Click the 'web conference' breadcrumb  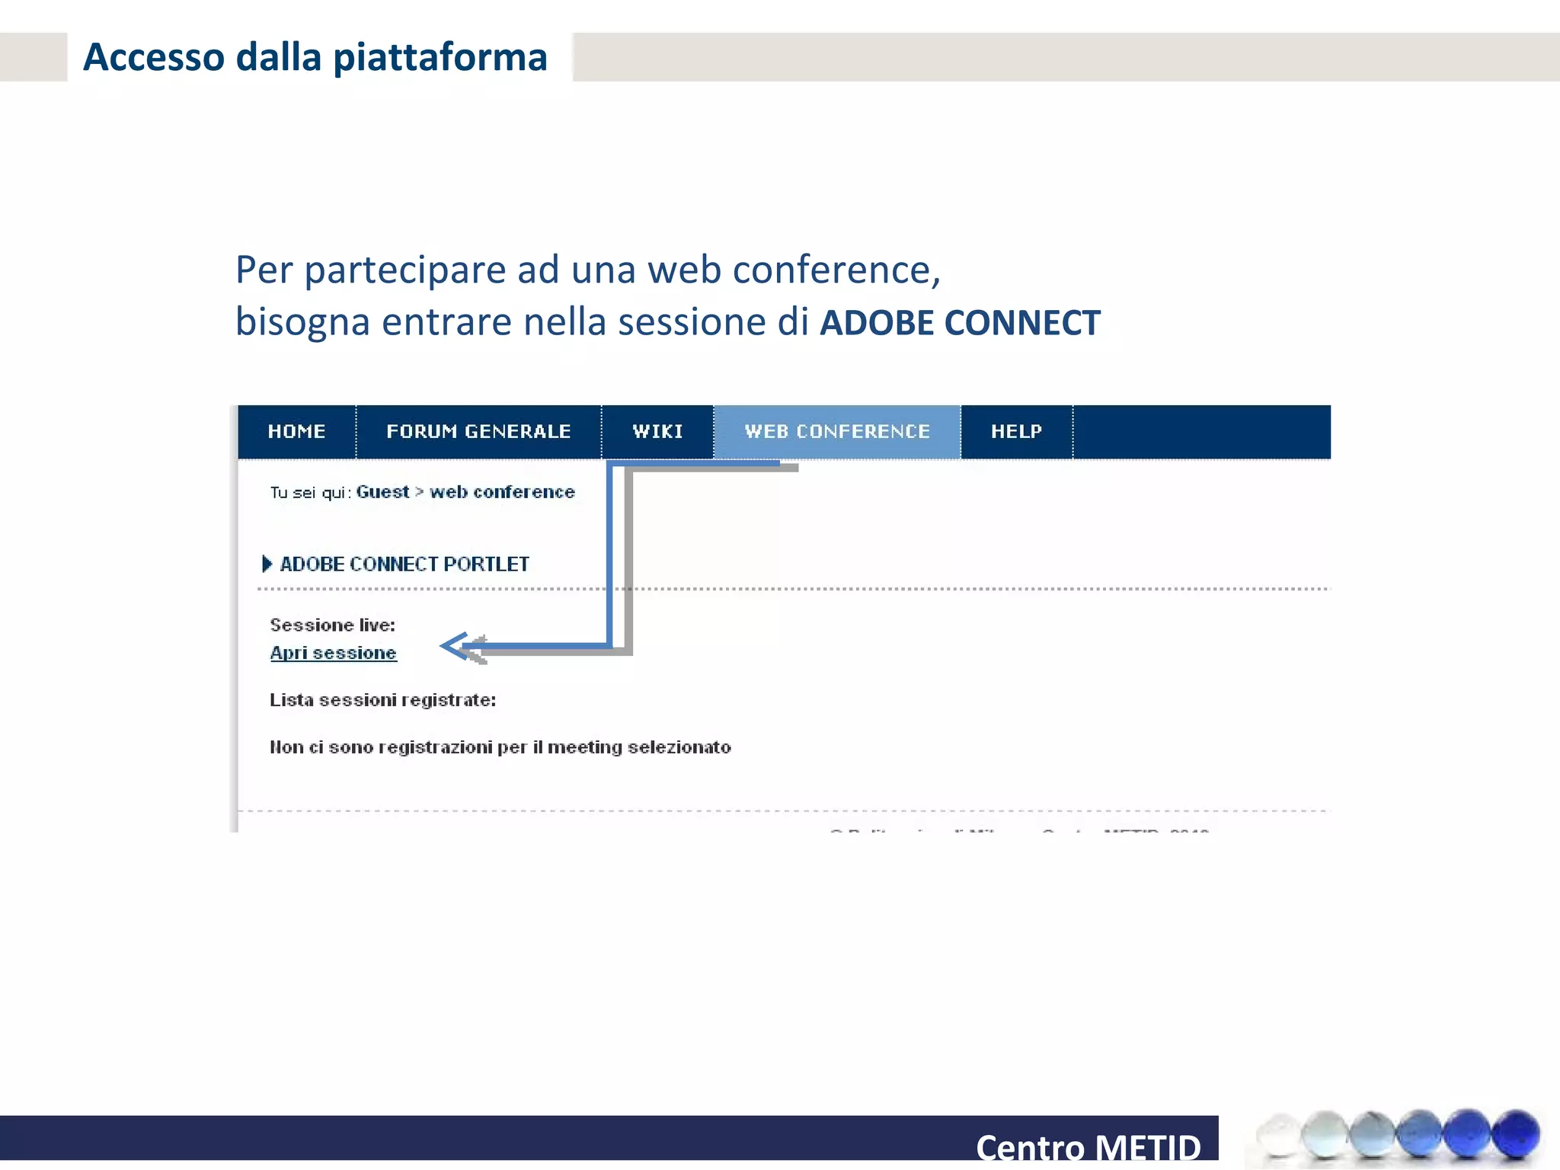502,492
